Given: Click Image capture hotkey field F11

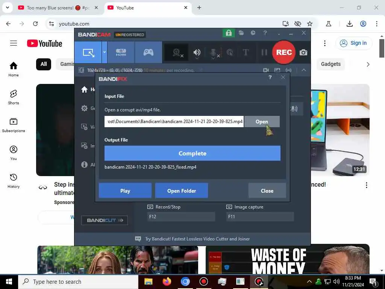Looking at the screenshot, I should pyautogui.click(x=260, y=217).
